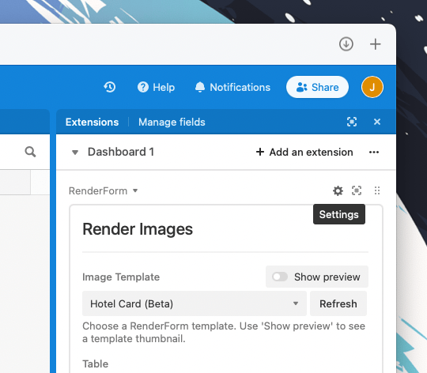Expand RenderForm extension to fullscreen
Viewport: 427px width, 373px height.
pos(357,190)
